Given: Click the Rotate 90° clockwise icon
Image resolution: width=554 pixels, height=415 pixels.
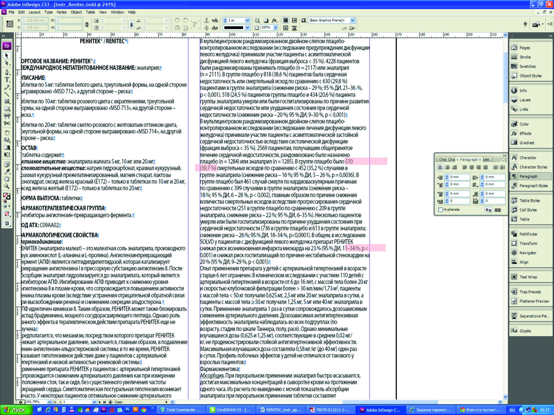Looking at the screenshot, I should point(177,20).
